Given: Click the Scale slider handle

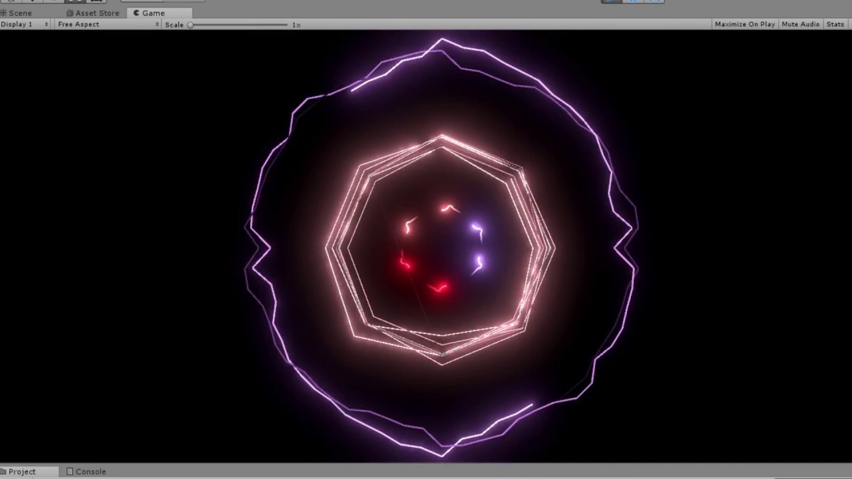Looking at the screenshot, I should (190, 25).
